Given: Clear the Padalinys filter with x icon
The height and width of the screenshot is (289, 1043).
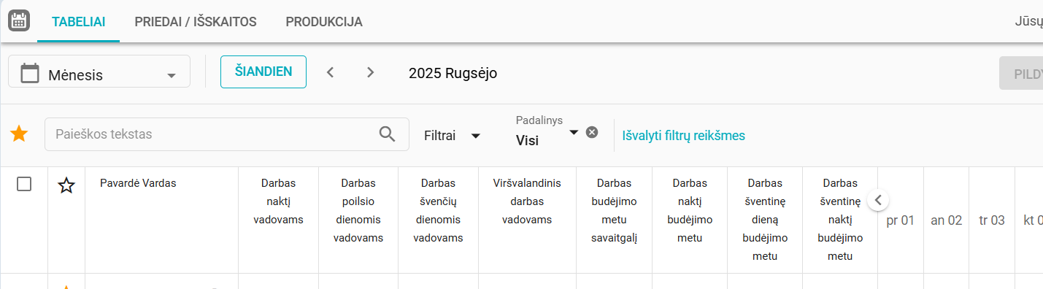Looking at the screenshot, I should coord(592,132).
